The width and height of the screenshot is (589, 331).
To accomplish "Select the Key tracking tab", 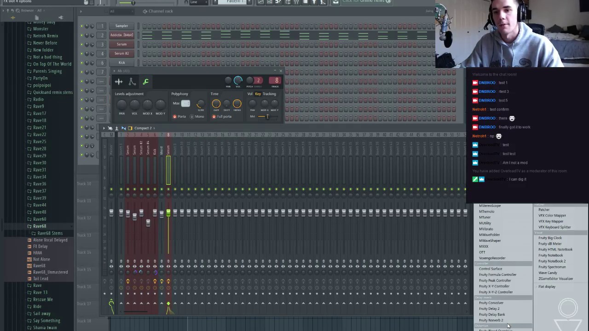I will [258, 94].
